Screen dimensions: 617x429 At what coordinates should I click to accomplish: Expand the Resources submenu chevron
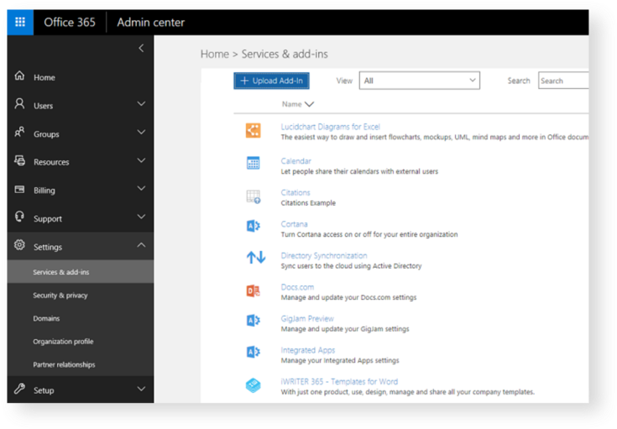coord(141,160)
